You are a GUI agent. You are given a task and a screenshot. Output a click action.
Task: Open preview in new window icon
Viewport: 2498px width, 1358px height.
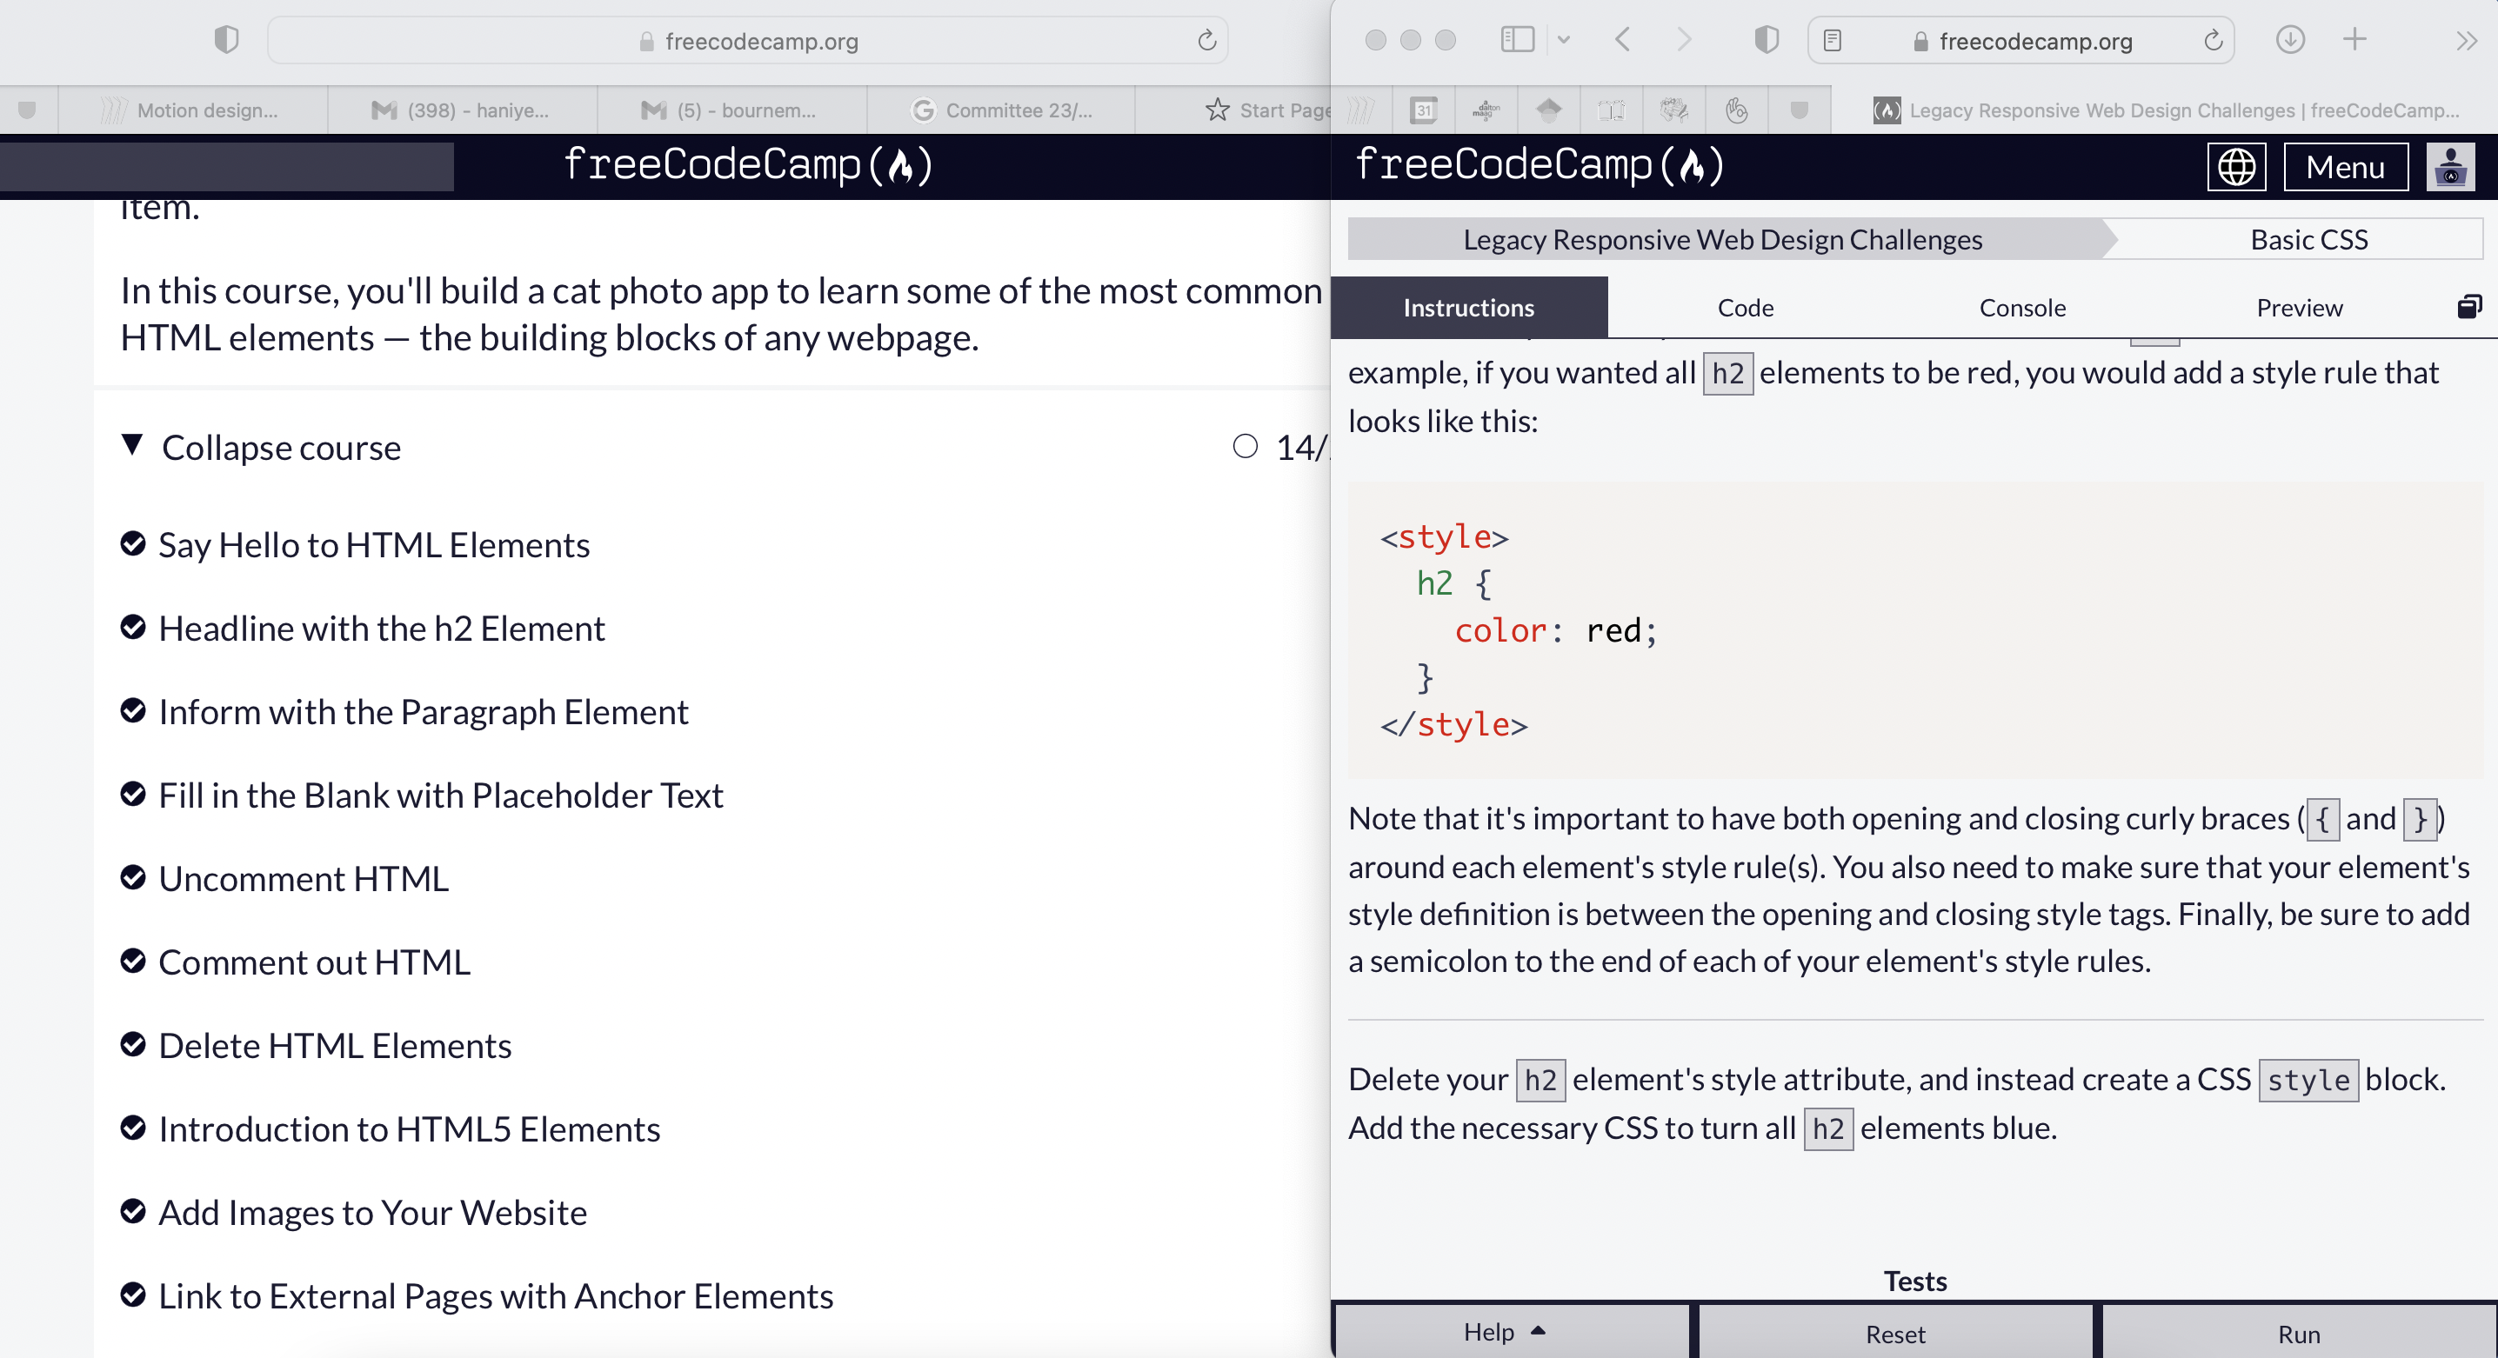coord(2469,307)
